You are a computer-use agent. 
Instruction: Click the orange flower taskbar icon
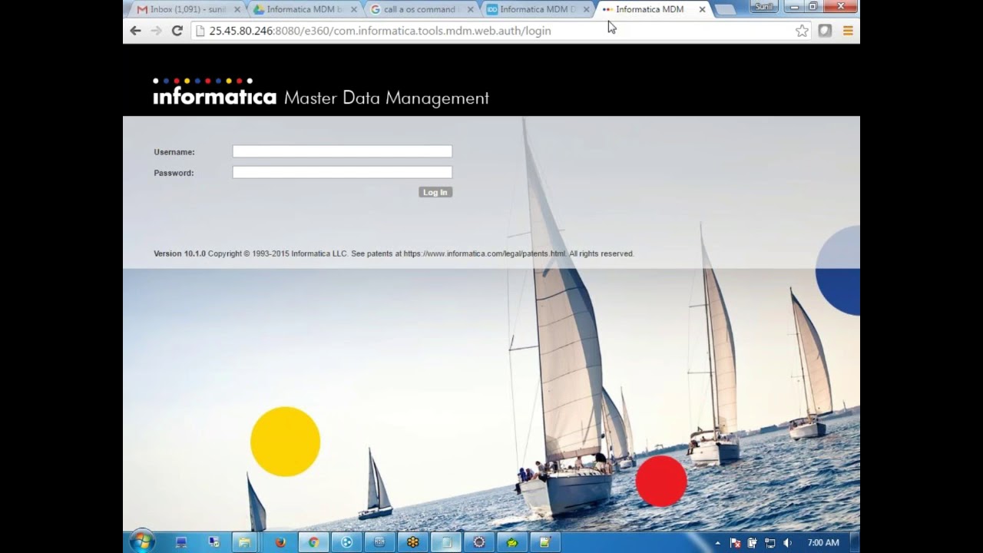click(412, 542)
